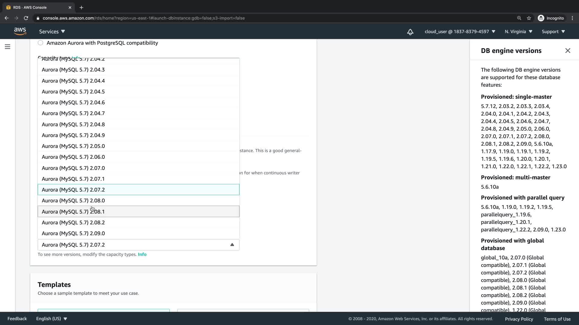Bookmark page with the star icon
Screen dimensions: 579x325
point(529,18)
